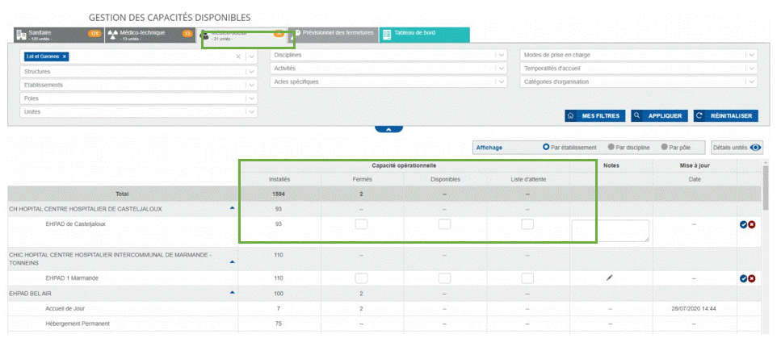Click the orange 13 badge on Médico-technique tab
Screen dimensions: 781x355
187,33
